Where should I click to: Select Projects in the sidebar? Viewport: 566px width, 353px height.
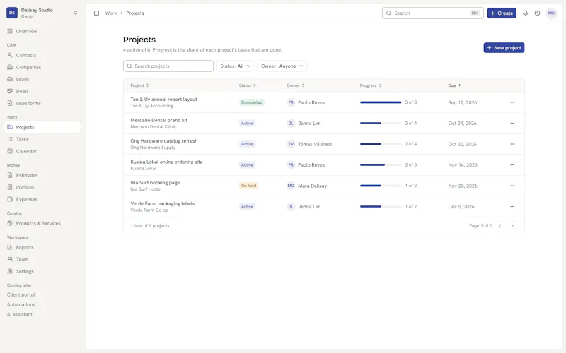click(x=42, y=127)
